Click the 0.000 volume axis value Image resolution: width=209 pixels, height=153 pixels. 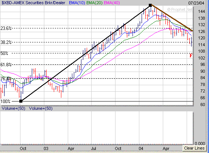(x=200, y=144)
